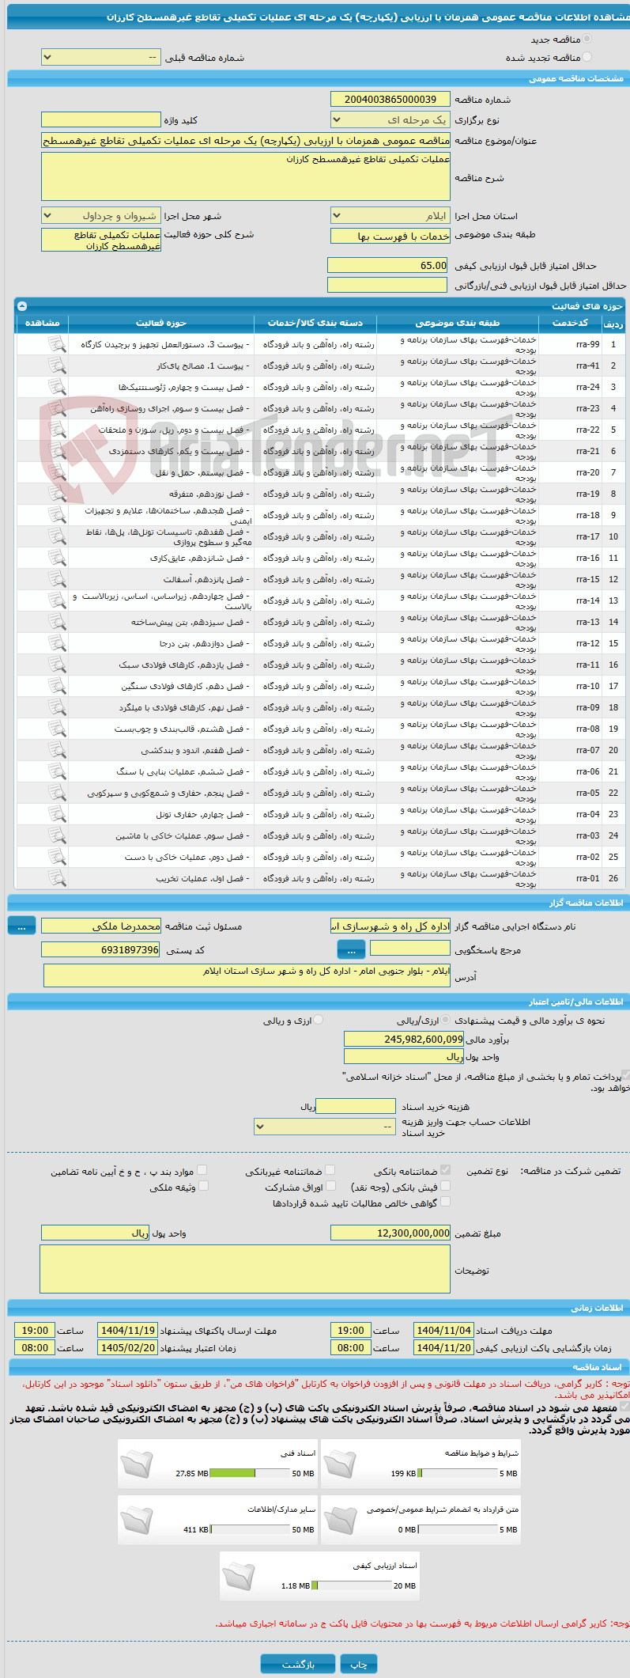Open view icon for row rra-15

[x=57, y=579]
